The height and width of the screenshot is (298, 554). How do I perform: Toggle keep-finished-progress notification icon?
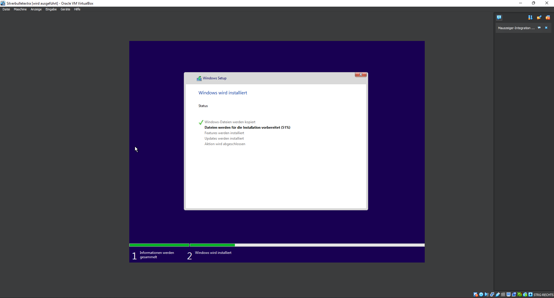click(x=539, y=18)
